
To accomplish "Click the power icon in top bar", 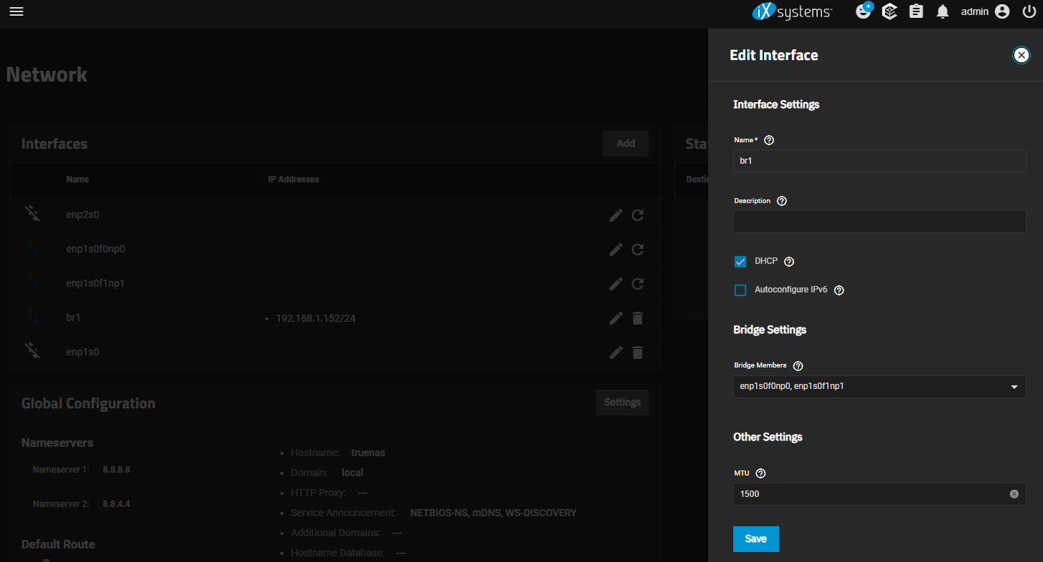I will click(1029, 11).
